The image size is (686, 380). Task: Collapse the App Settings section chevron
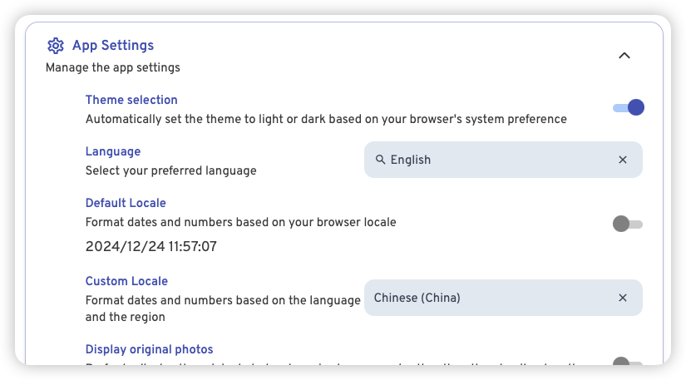[624, 56]
